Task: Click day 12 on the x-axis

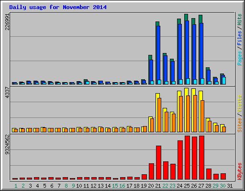Action: pyautogui.click(x=93, y=186)
